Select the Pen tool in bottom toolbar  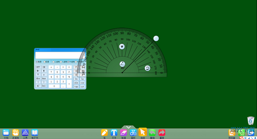point(104,133)
